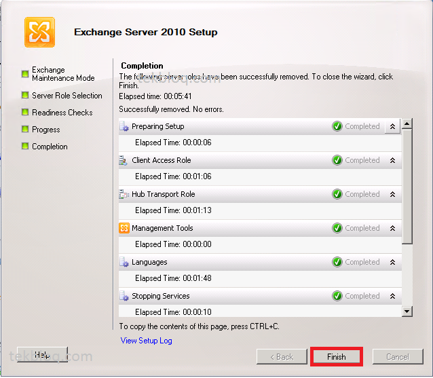Click the Hub Transport Role header text
This screenshot has height=378, width=433.
pos(164,194)
